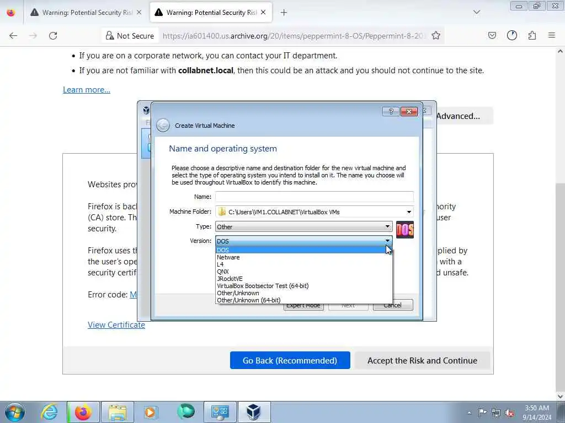Image resolution: width=565 pixels, height=423 pixels.
Task: Select QNX from the Version options
Action: [303, 272]
